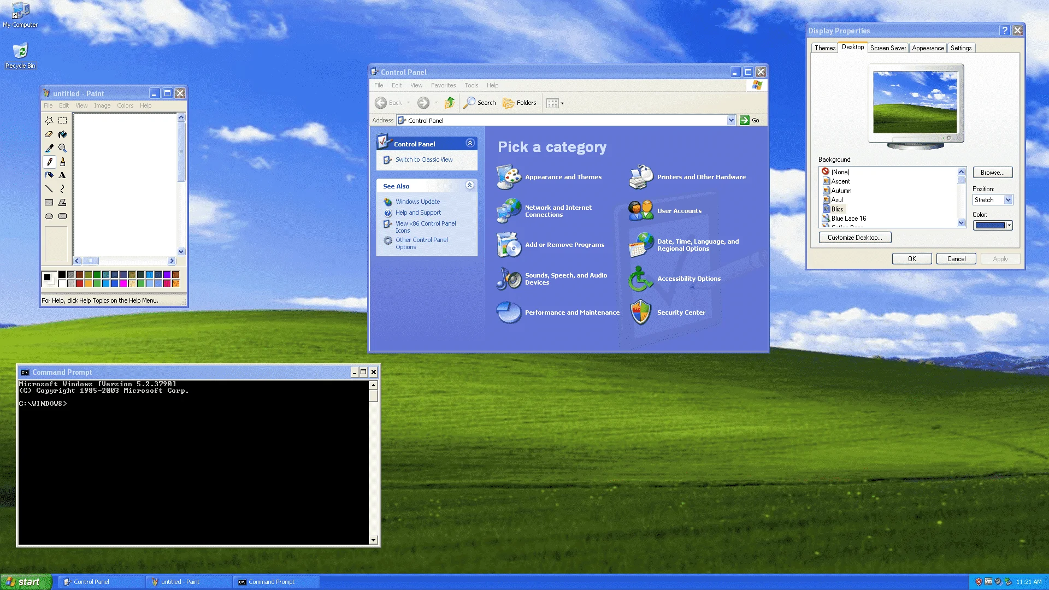
Task: Open My Computer desktop icon
Action: 20,15
